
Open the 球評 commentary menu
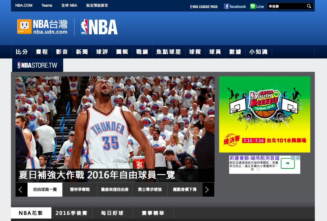tap(102, 52)
